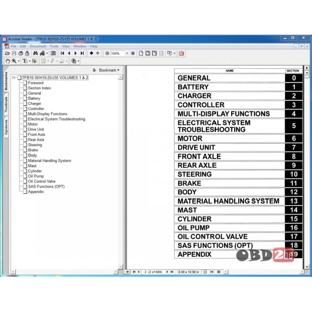Open the Edit menu
Image resolution: width=312 pixels, height=312 pixels.
23,46
